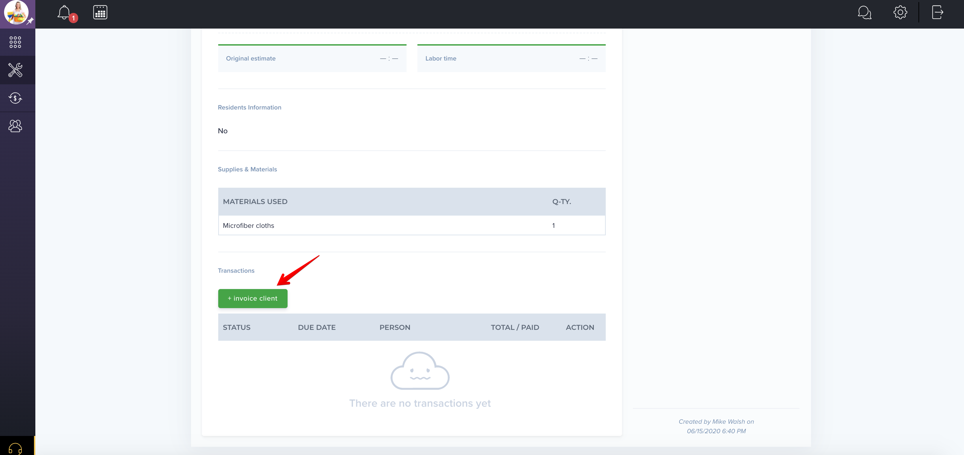
Task: Click the Q-TY. column header
Action: [x=561, y=201]
